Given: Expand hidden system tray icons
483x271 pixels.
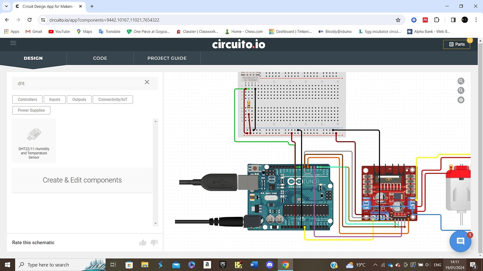Looking at the screenshot, I should tap(375, 265).
